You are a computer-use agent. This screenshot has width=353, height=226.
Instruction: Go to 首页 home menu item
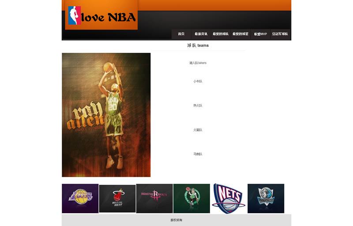(181, 34)
